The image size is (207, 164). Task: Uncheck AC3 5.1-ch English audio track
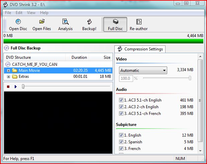coord(121,100)
